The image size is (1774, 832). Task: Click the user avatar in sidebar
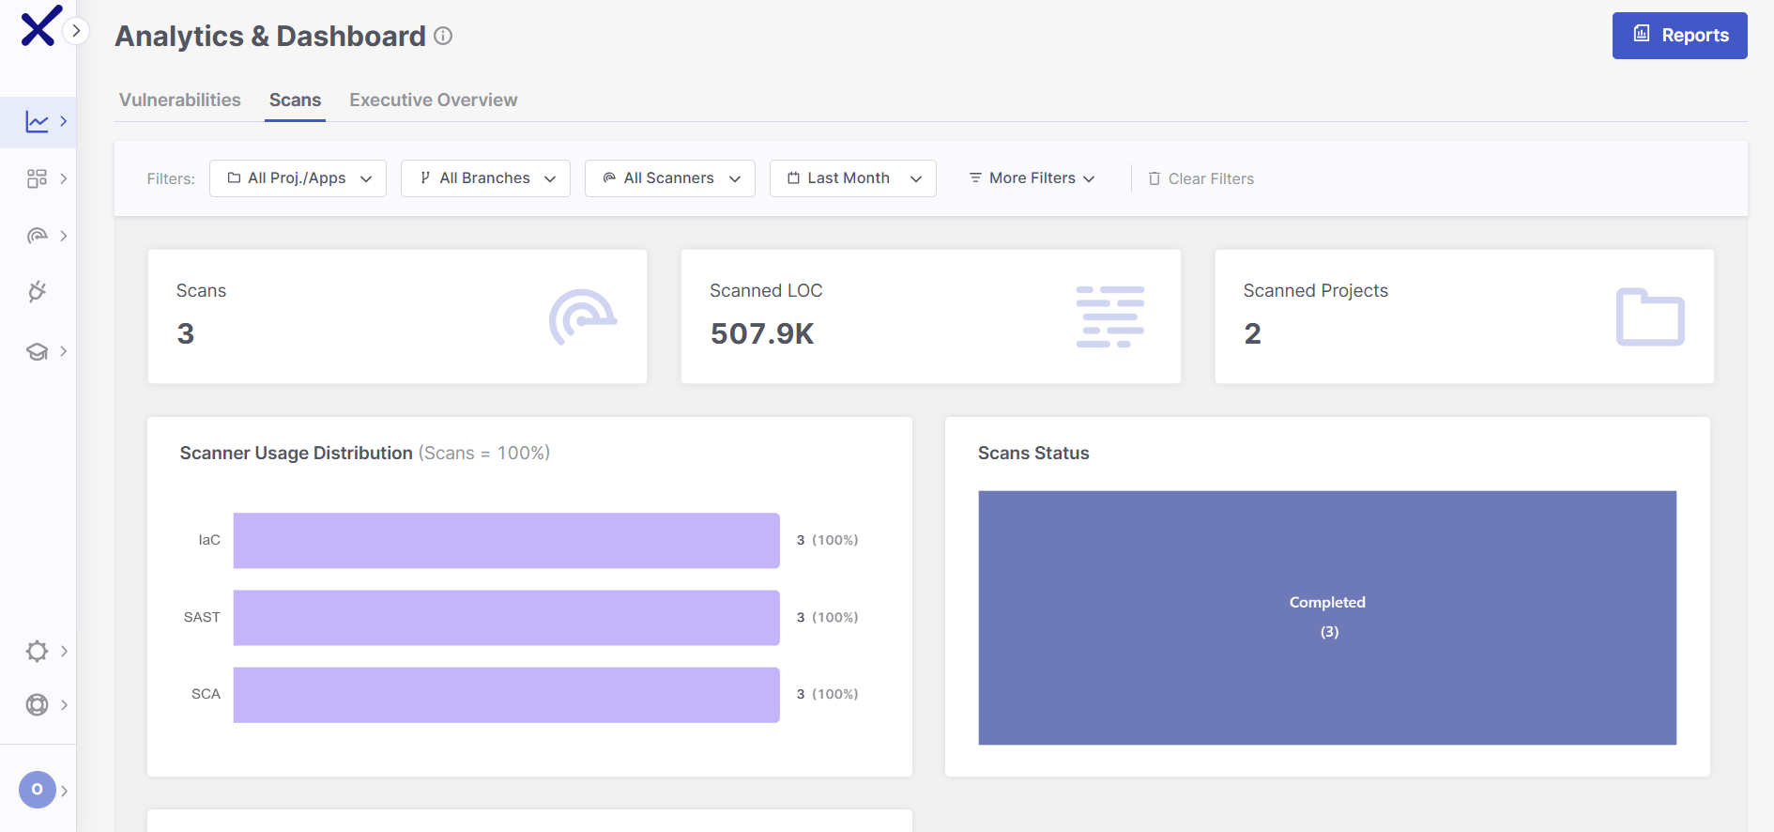pyautogui.click(x=38, y=790)
